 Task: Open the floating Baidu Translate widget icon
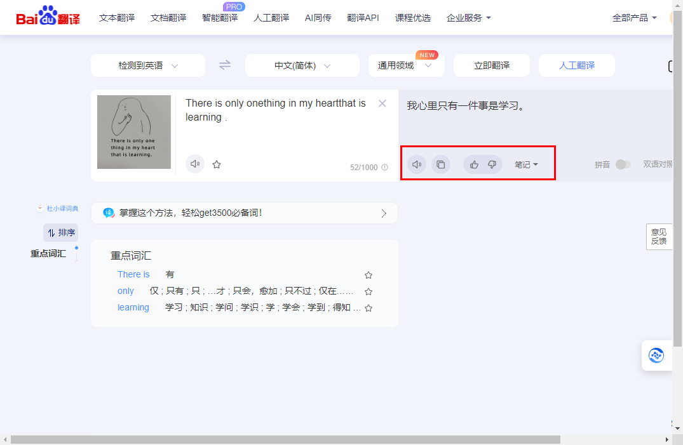point(658,355)
